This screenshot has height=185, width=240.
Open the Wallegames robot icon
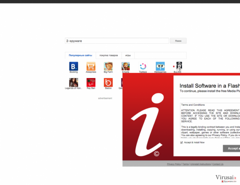click(160, 66)
